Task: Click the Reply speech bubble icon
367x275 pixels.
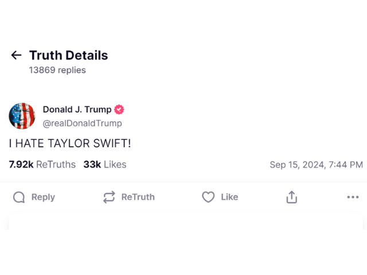Action: tap(19, 197)
